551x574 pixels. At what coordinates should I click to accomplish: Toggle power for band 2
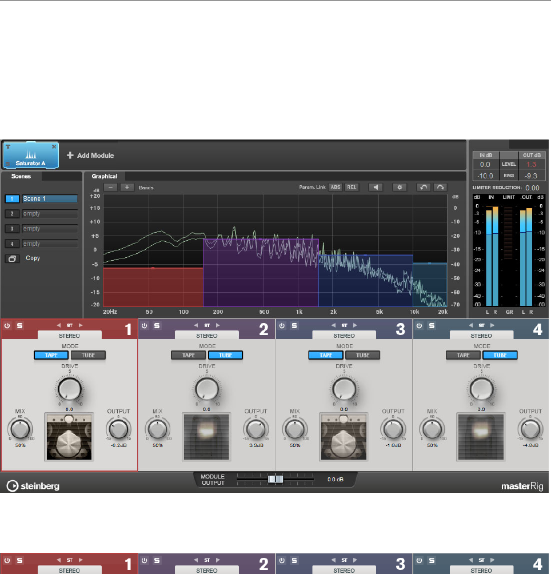(x=145, y=325)
